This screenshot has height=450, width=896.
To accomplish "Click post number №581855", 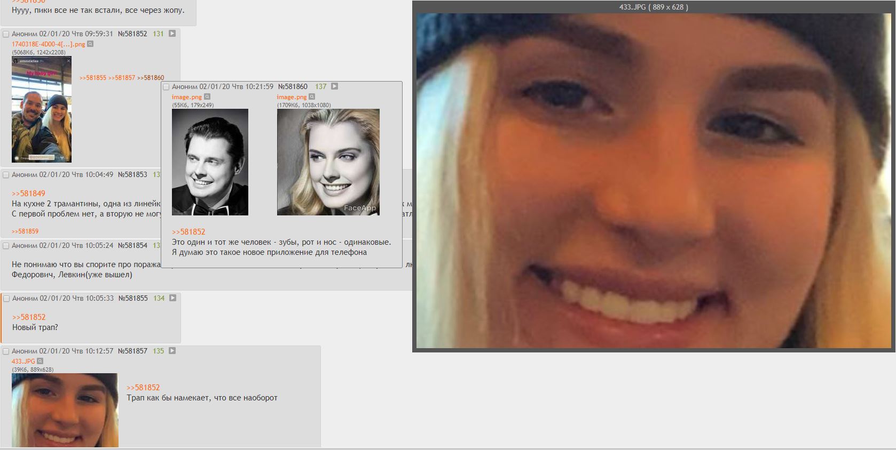I will 132,298.
